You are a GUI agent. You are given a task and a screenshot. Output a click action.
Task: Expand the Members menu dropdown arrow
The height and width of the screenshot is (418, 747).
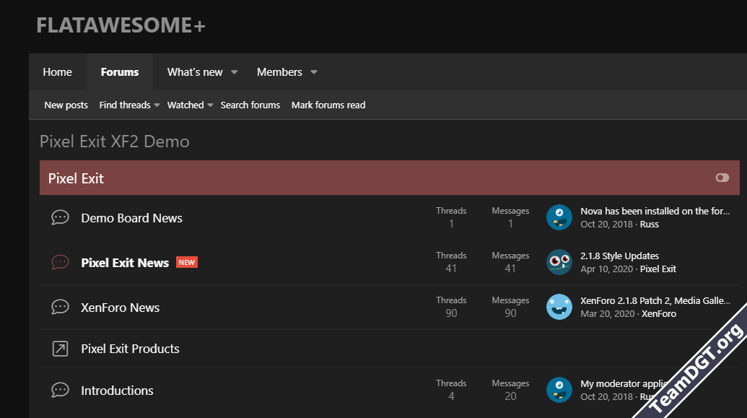pos(314,72)
